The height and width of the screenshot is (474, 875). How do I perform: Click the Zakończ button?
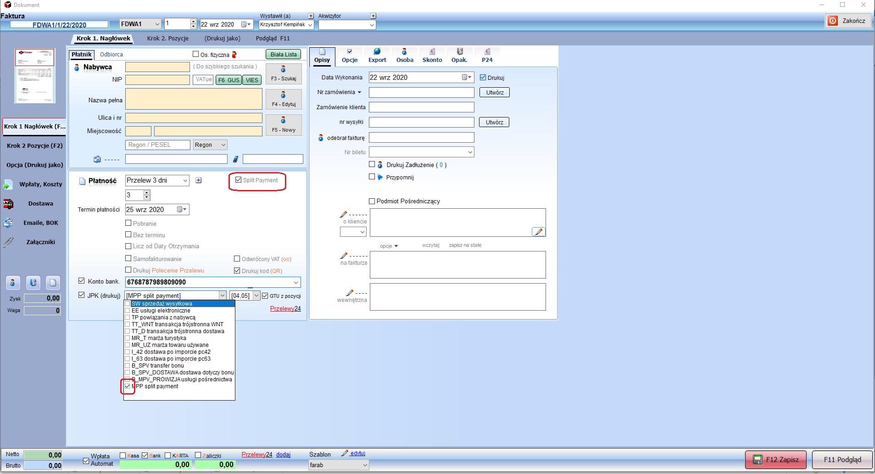click(x=848, y=21)
